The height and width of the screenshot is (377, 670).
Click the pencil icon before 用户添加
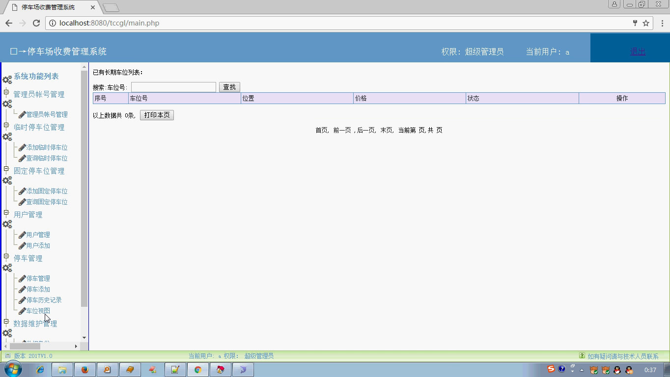coord(22,245)
